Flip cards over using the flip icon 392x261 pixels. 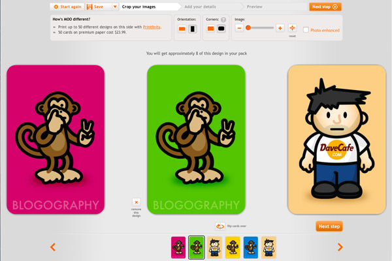pyautogui.click(x=220, y=226)
